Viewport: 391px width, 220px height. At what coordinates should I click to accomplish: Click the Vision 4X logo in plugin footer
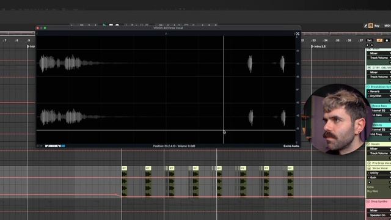55,146
